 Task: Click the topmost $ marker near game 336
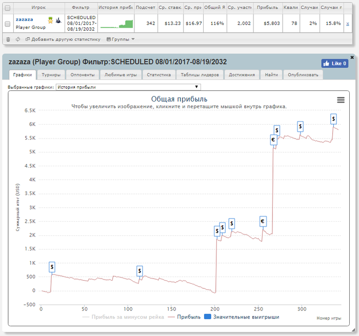click(333, 119)
